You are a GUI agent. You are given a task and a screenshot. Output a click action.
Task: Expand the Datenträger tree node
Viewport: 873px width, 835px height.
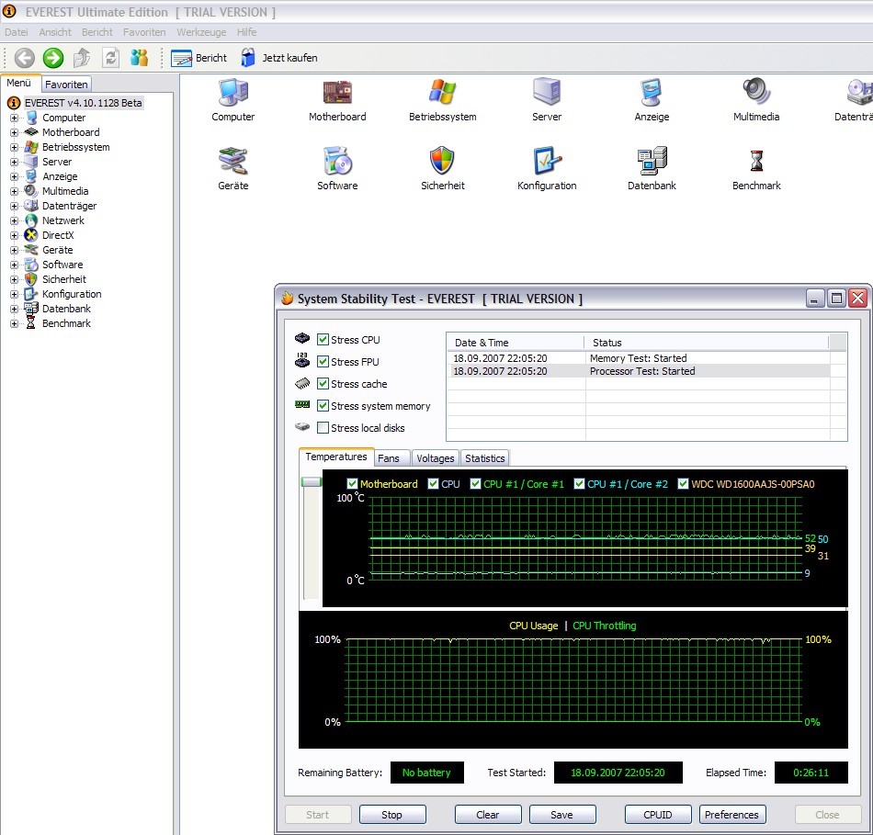14,206
